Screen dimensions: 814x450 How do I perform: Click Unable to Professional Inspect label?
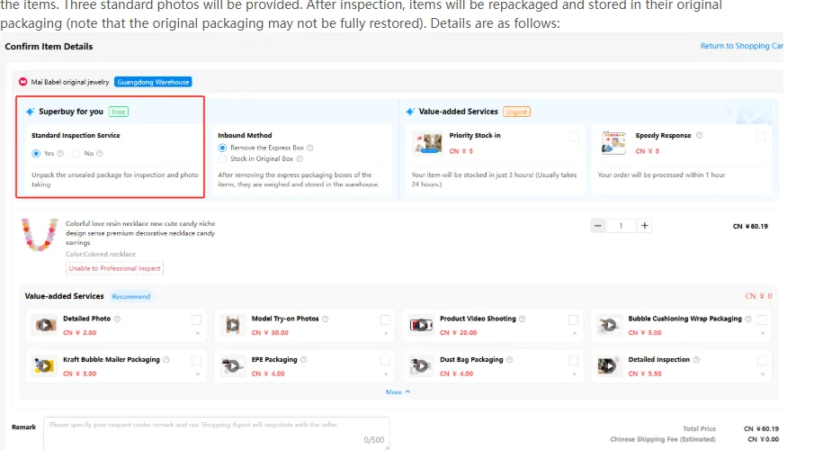114,268
